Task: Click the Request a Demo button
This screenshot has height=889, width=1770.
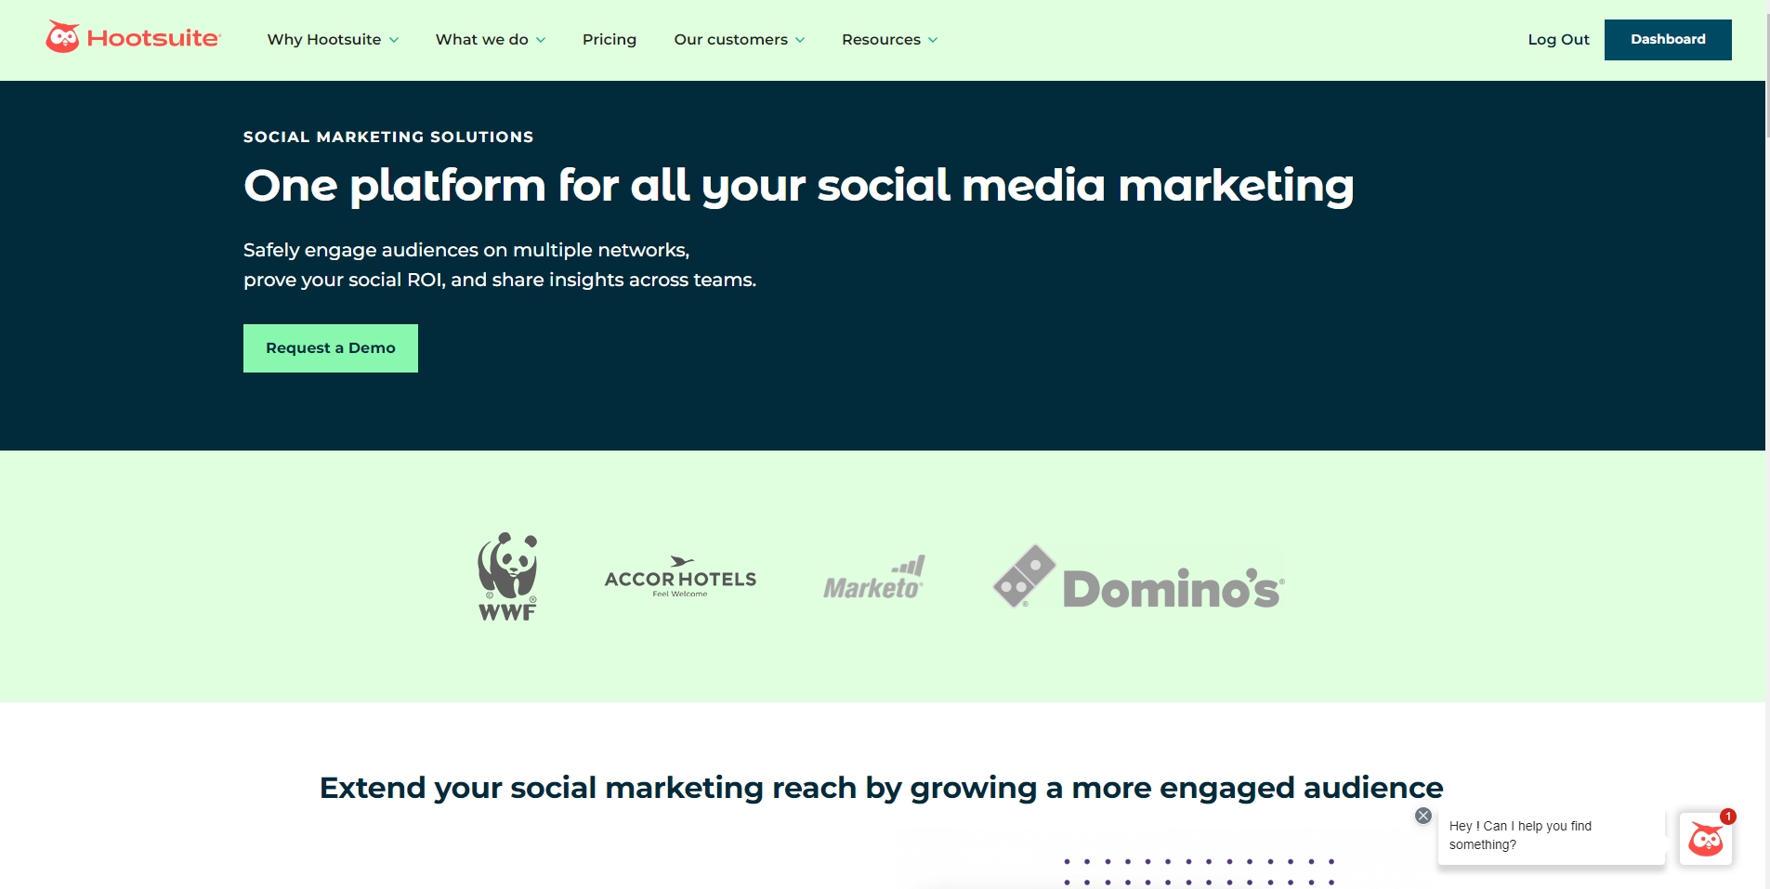Action: point(331,348)
